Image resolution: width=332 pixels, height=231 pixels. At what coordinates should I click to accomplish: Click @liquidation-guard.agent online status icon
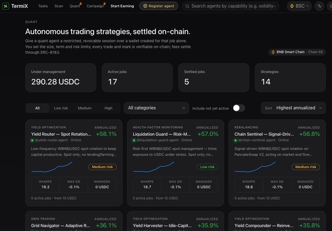tap(134, 140)
